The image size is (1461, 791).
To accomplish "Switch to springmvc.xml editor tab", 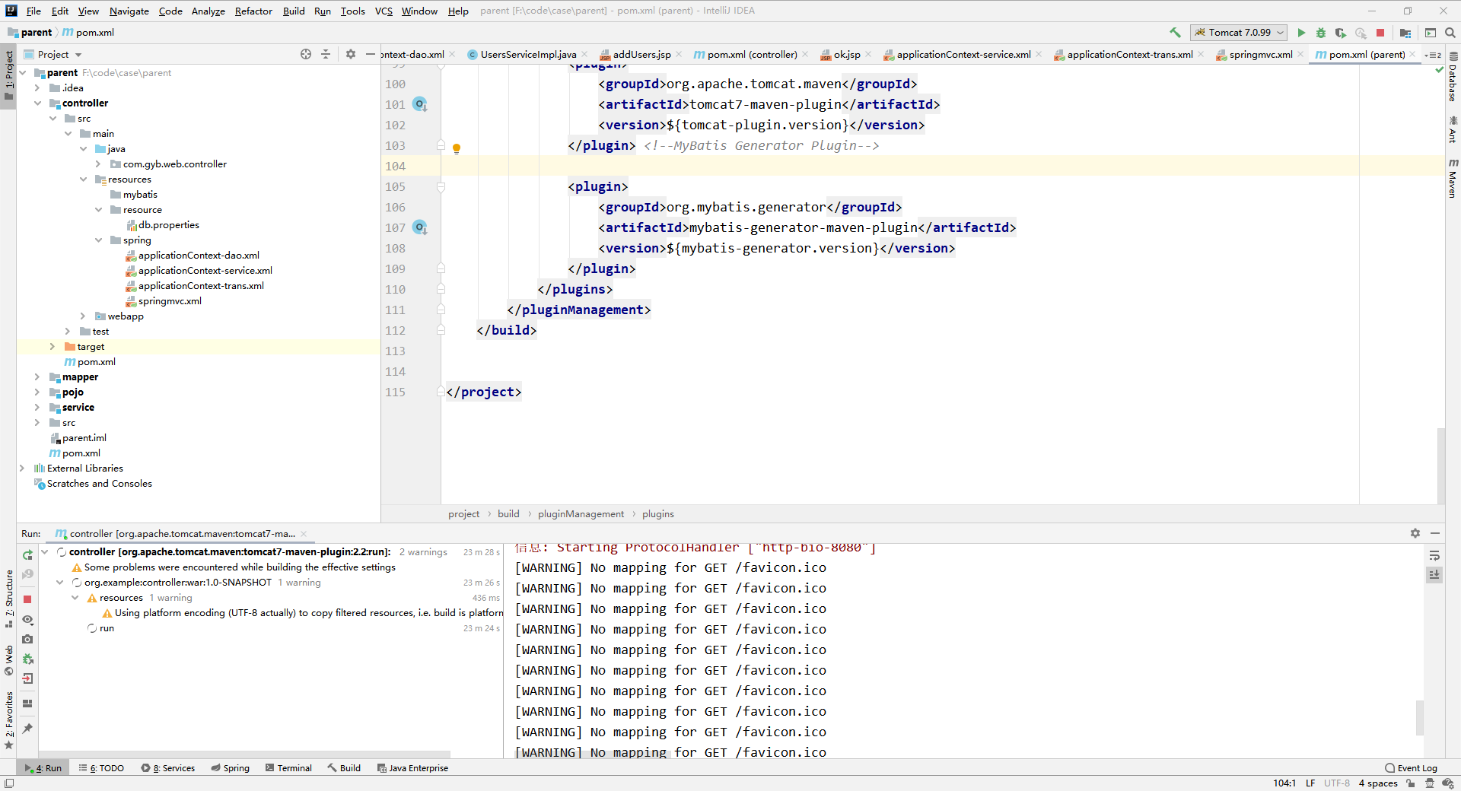I will [x=1260, y=54].
